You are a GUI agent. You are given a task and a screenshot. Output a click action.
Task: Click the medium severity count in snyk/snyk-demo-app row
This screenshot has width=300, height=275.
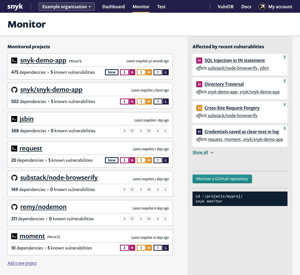[144, 101]
